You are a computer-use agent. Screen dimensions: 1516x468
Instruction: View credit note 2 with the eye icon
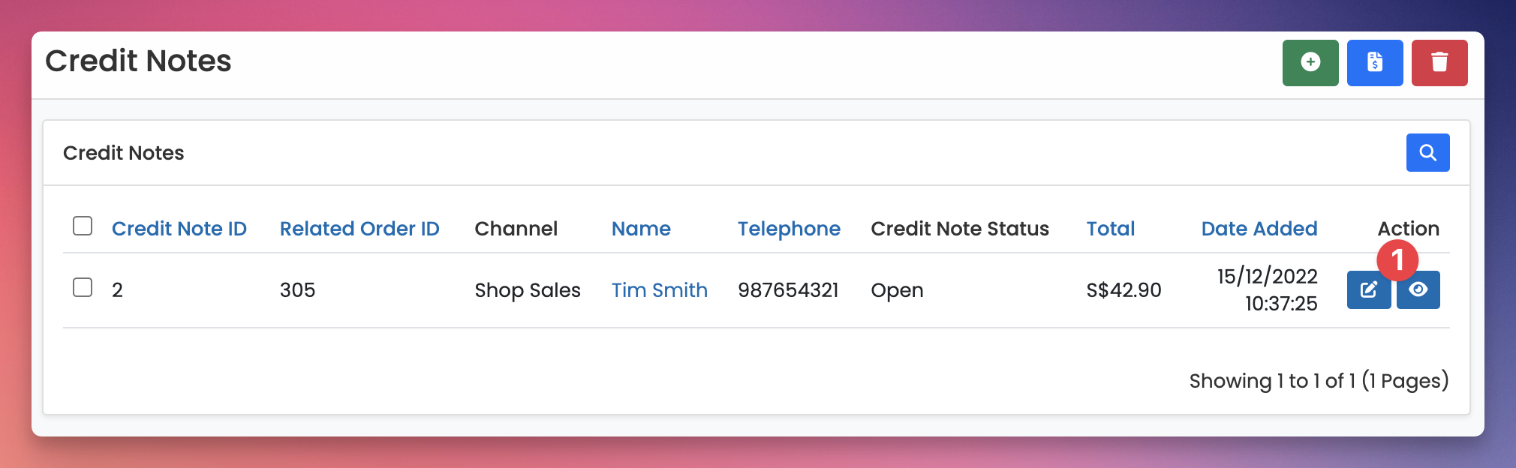[1418, 290]
